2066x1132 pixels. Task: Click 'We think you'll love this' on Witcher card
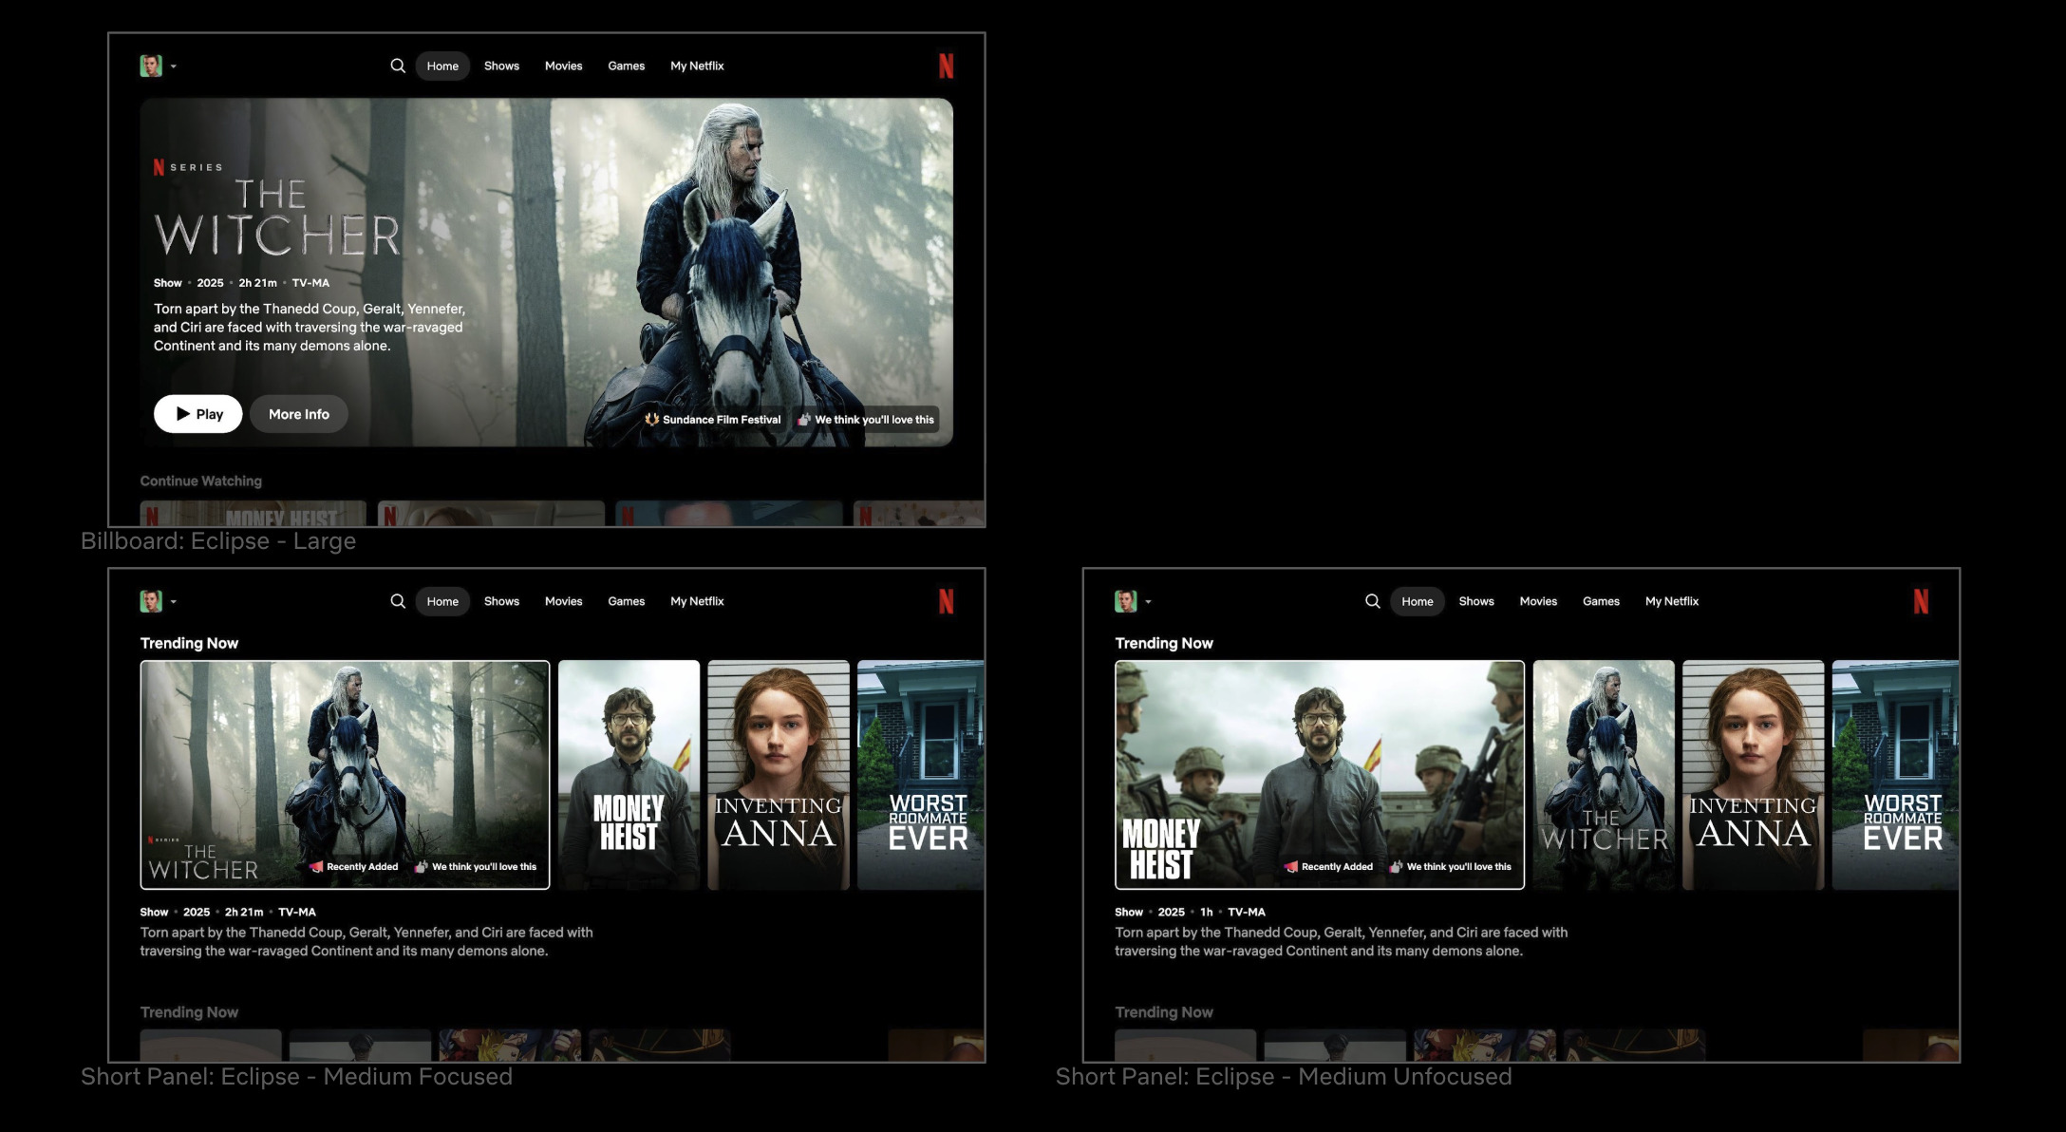tap(476, 867)
